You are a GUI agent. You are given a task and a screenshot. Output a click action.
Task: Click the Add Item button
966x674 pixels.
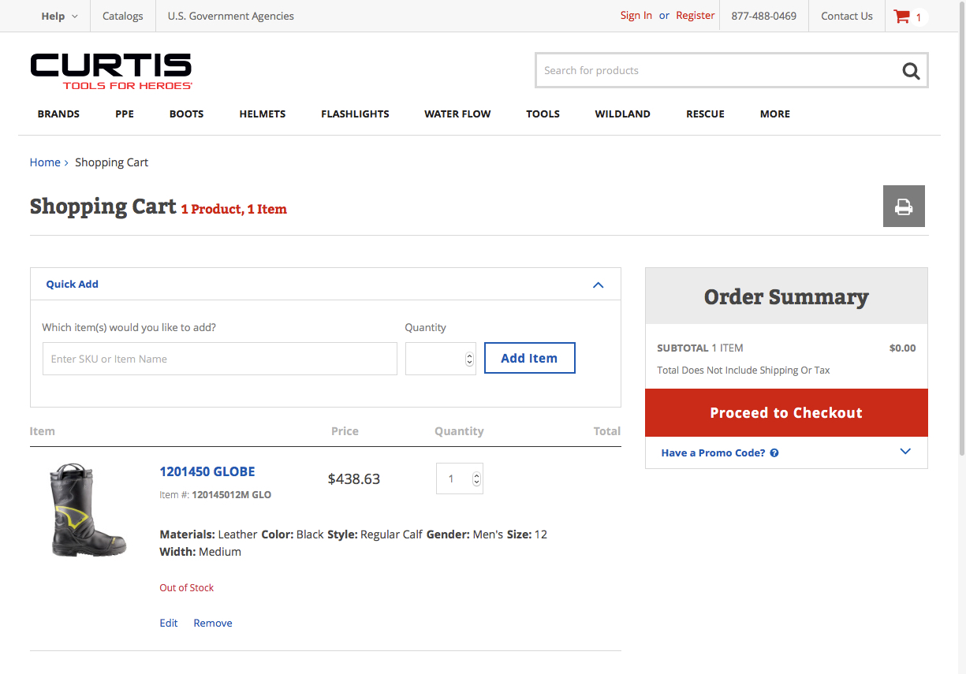click(x=529, y=358)
